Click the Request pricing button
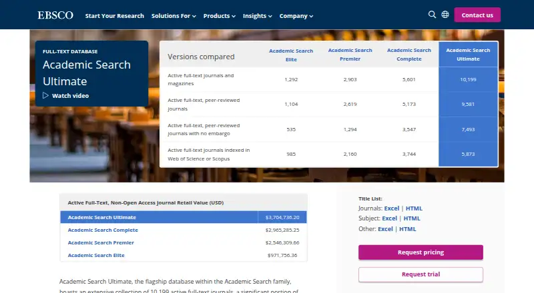 421,252
